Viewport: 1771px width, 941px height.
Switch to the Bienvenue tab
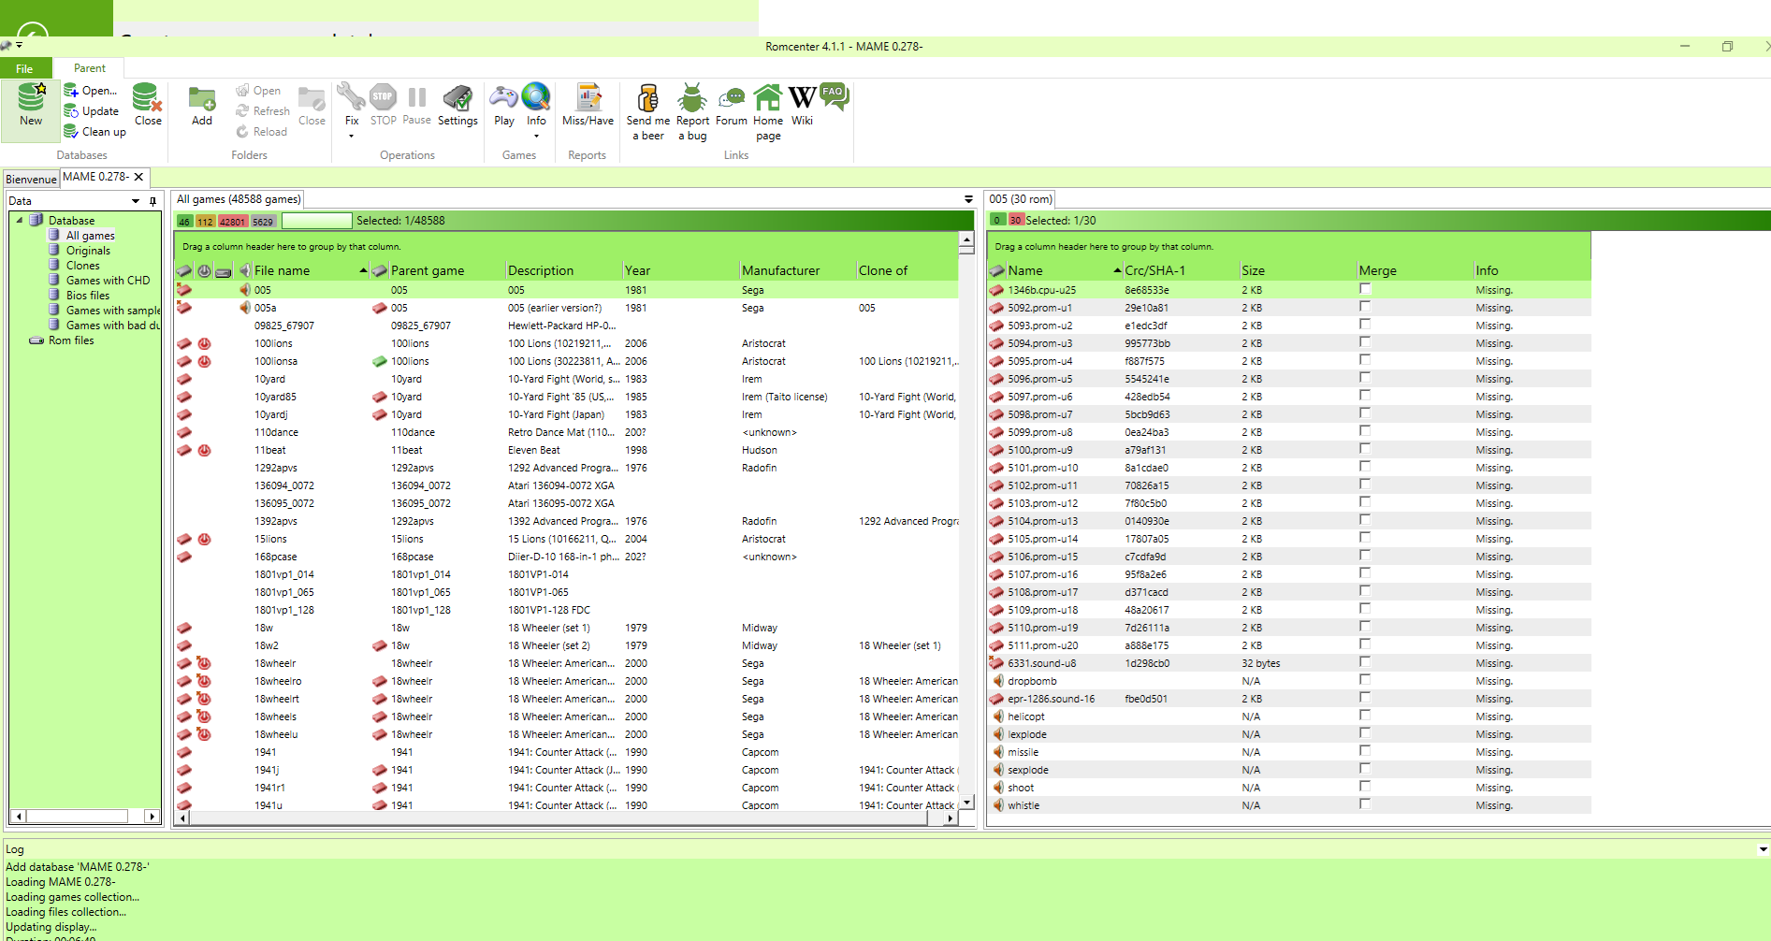pyautogui.click(x=31, y=179)
